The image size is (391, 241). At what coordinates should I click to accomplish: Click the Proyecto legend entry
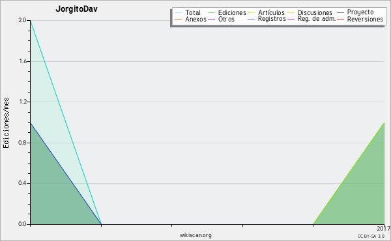(x=355, y=12)
